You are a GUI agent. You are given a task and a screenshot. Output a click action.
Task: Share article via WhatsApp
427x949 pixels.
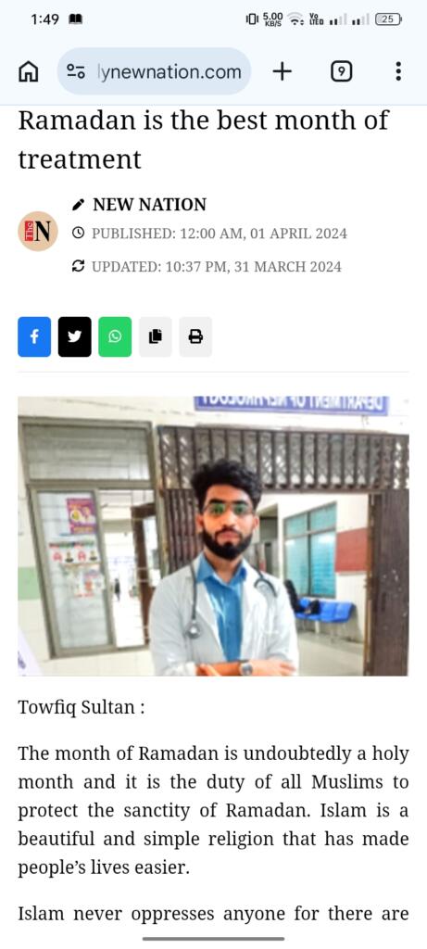[115, 336]
